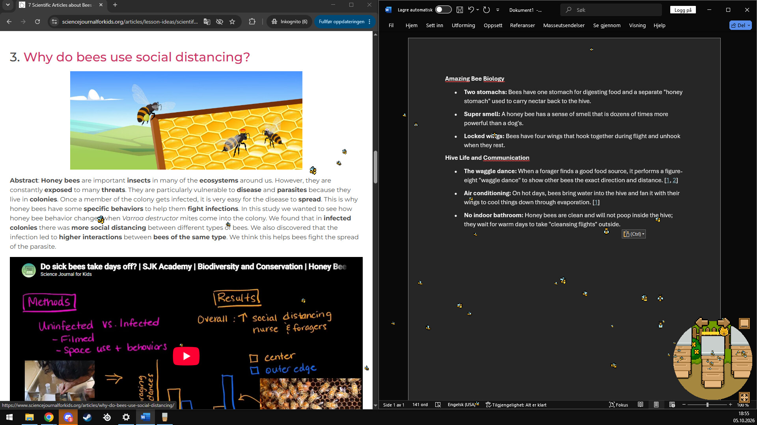This screenshot has width=757, height=425.
Task: Open accessibility checker Tilgjengelighet: Alt er klart
Action: point(516,405)
